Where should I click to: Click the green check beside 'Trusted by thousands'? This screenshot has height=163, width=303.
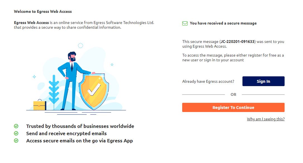[x=16, y=126]
